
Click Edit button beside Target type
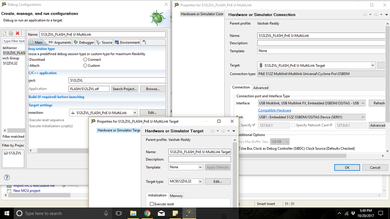click(217, 182)
